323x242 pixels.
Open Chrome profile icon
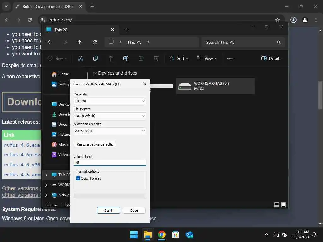click(305, 20)
